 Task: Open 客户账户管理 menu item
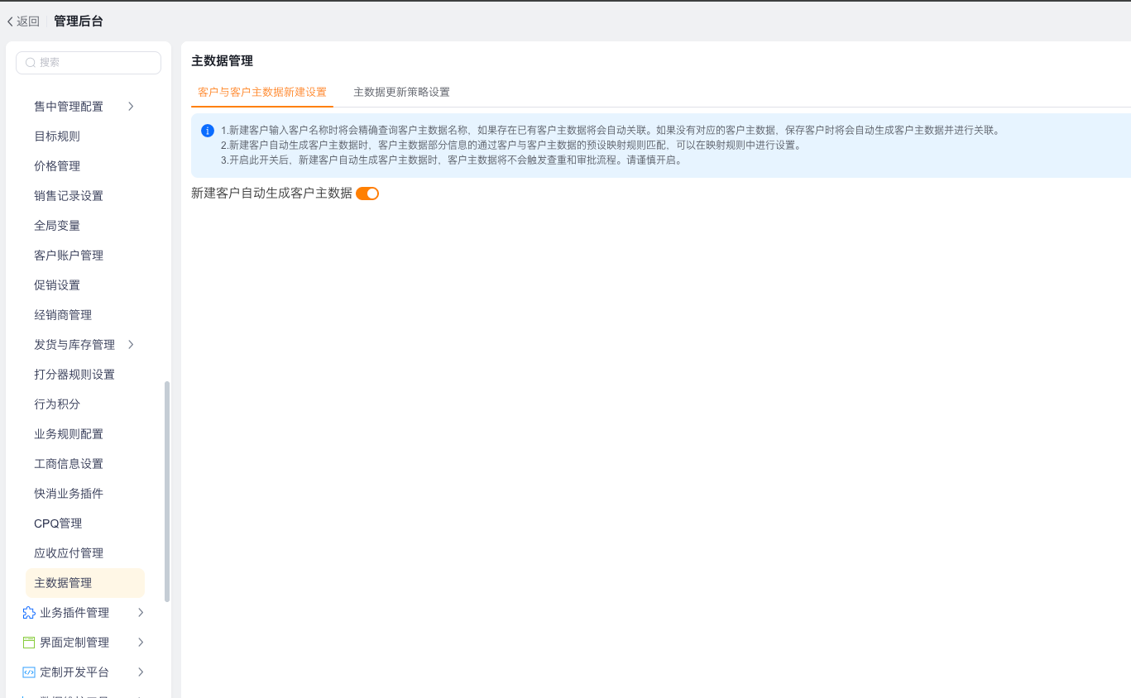69,256
